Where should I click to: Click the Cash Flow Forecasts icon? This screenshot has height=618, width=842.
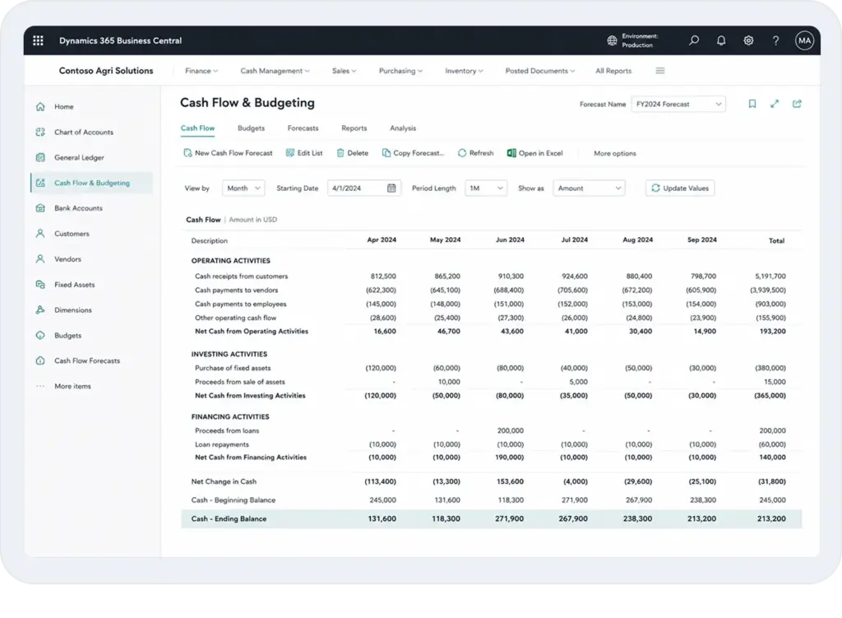point(40,360)
